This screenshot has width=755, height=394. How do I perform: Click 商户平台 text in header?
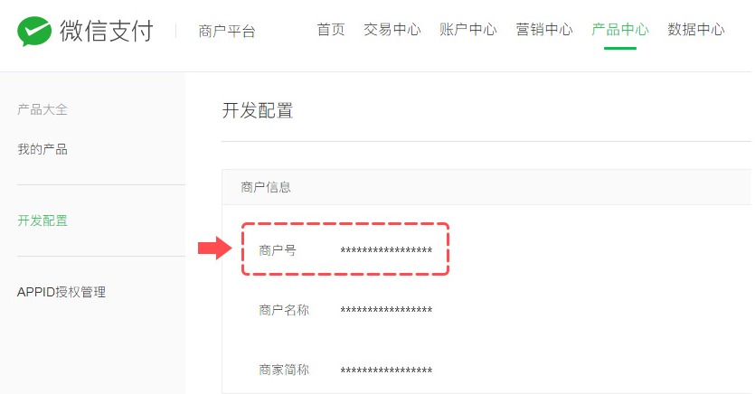click(227, 32)
